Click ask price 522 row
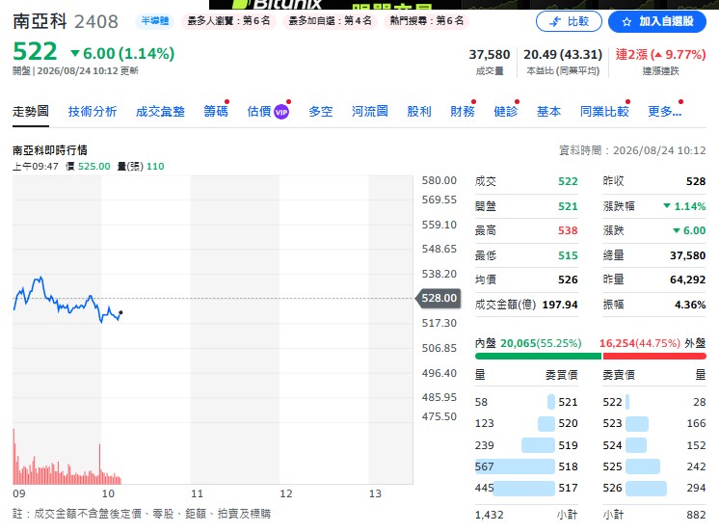 [x=654, y=402]
